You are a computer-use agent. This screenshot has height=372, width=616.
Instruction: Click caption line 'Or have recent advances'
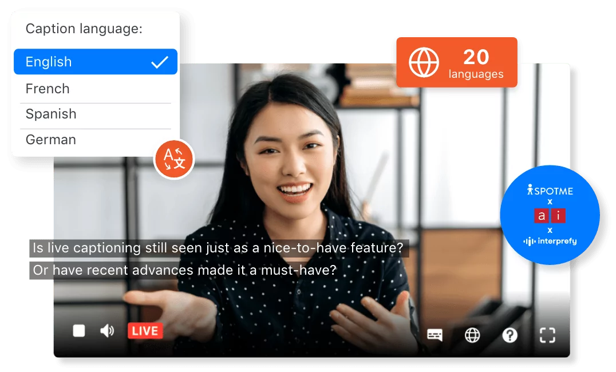point(184,270)
